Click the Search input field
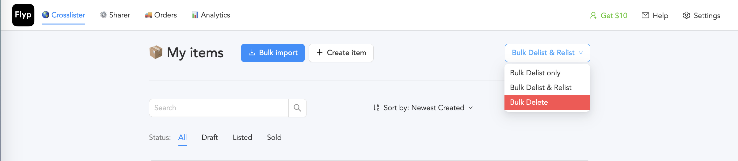The width and height of the screenshot is (738, 161). (219, 108)
